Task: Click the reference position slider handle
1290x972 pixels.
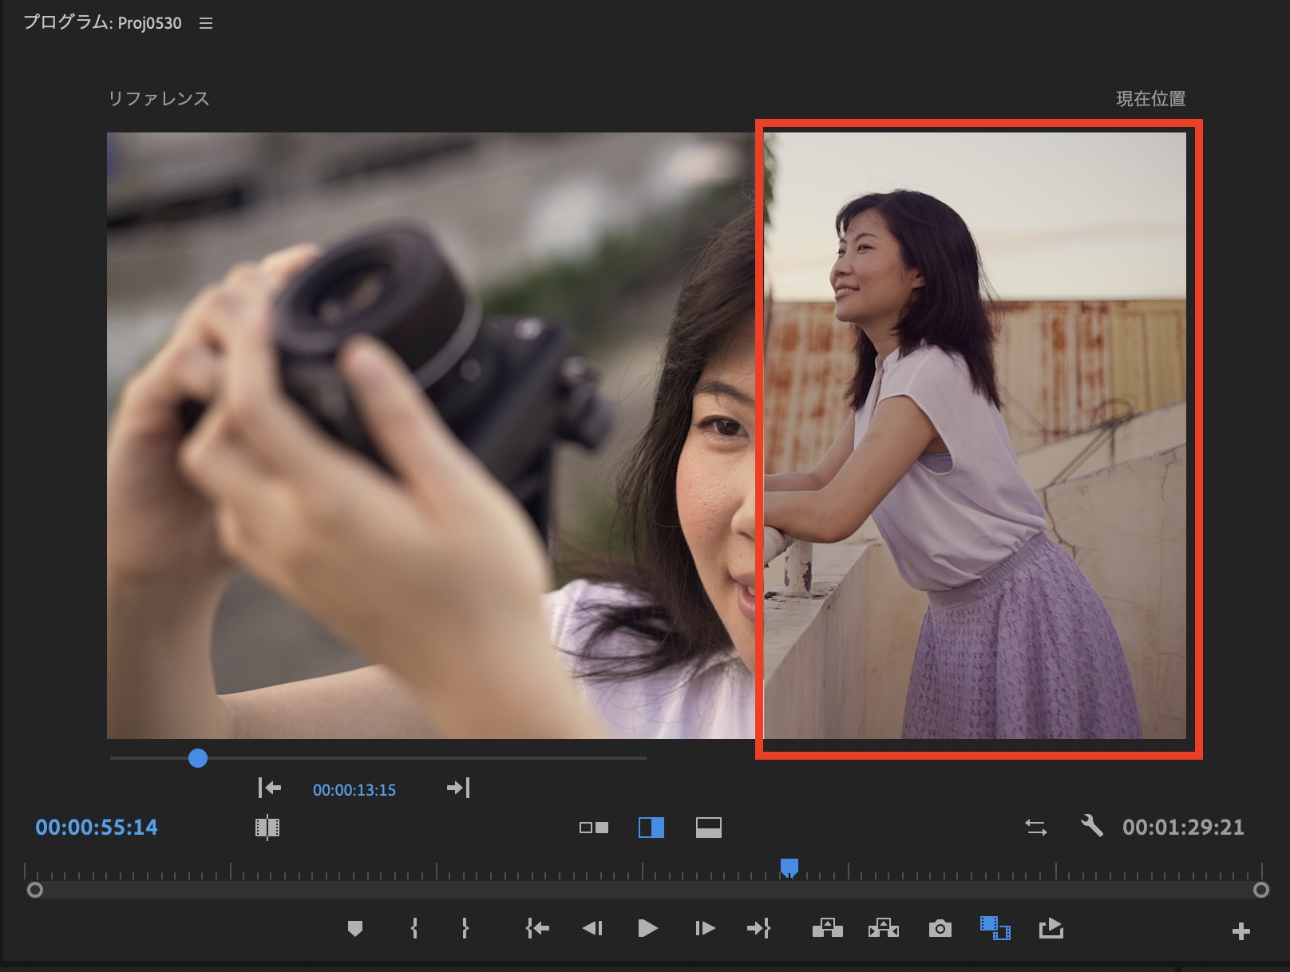Action: click(198, 758)
